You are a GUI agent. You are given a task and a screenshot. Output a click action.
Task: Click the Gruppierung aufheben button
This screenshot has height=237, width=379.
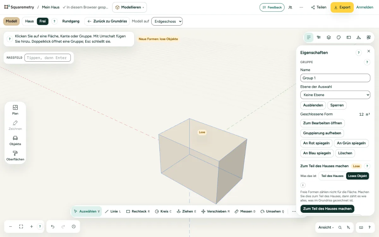[x=322, y=133]
